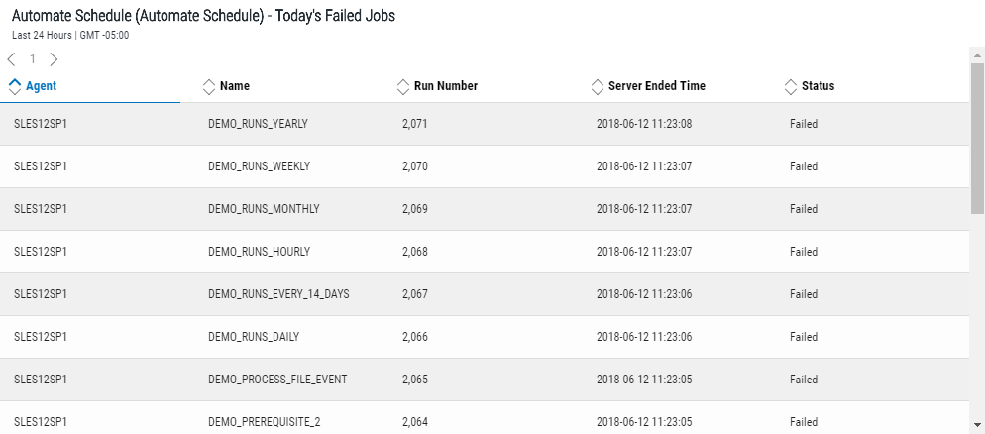Click the Name column sort icon
Viewport: 985px width, 434px height.
(208, 86)
